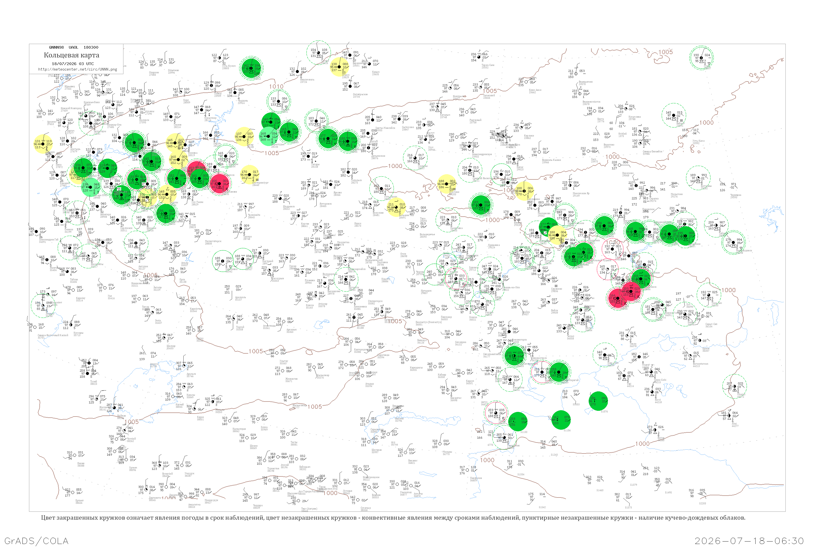Click the timestamp "2026-07-18-06:30"

(749, 541)
